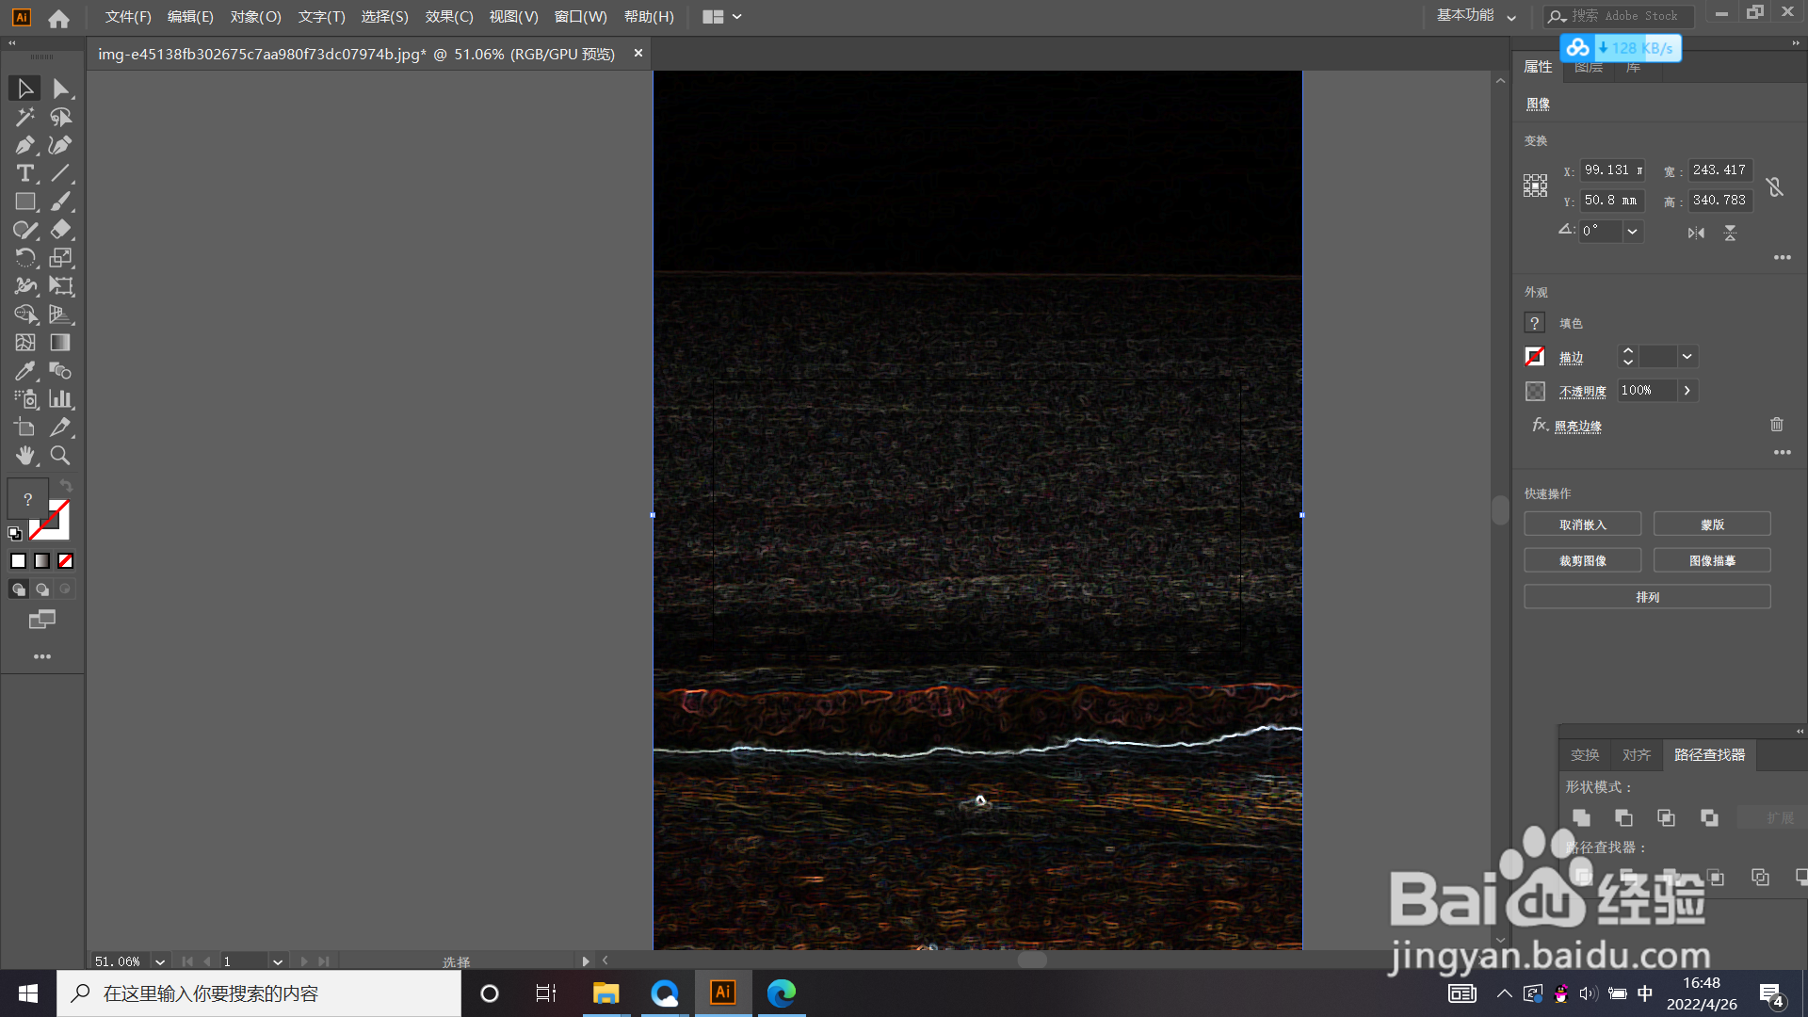
Task: Click the stroke color swatch in properties
Action: click(1535, 357)
